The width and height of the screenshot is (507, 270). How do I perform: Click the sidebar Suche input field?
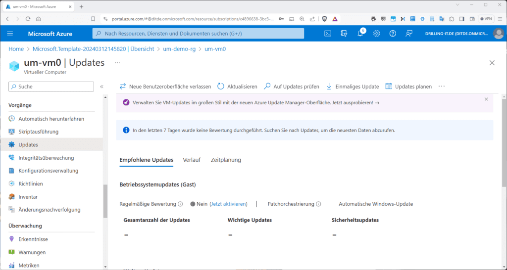(x=51, y=87)
